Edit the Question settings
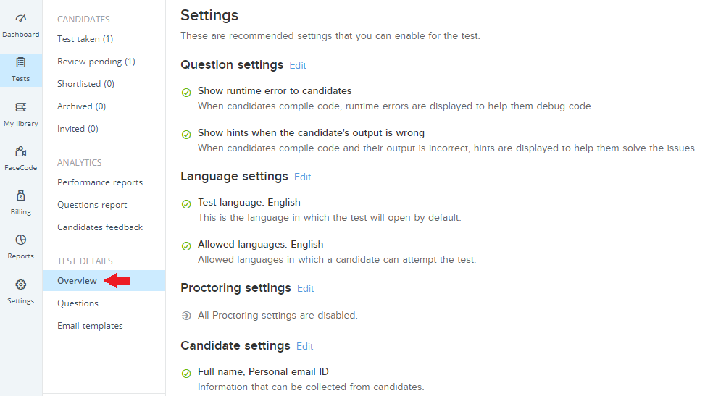This screenshot has height=396, width=705. tap(298, 66)
